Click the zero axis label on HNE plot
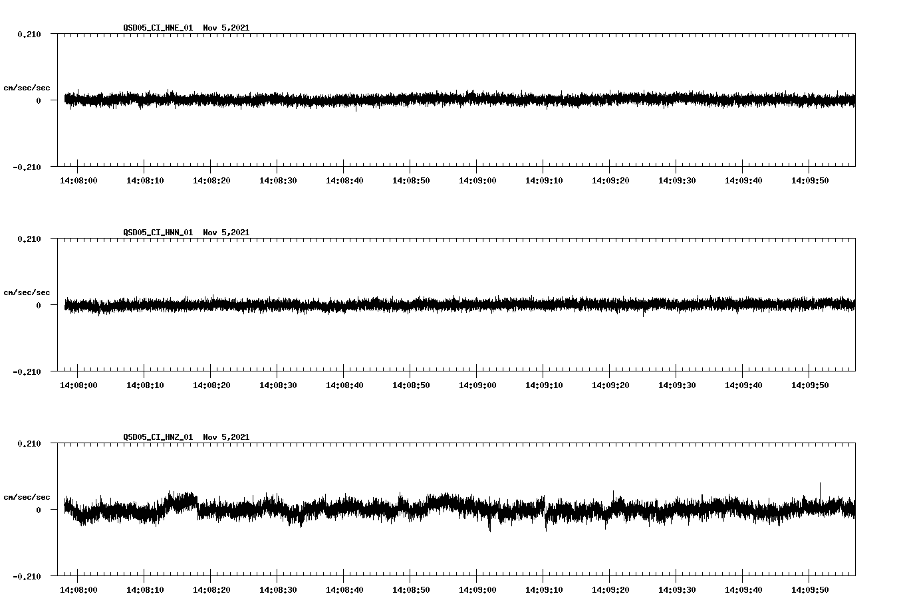The width and height of the screenshot is (903, 614). (x=39, y=100)
